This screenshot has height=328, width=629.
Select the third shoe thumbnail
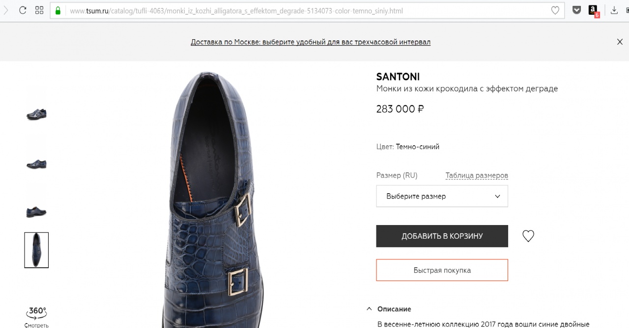[x=36, y=212]
